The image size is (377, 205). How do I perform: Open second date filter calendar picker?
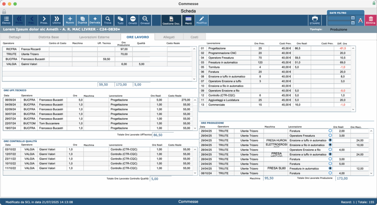353,23
